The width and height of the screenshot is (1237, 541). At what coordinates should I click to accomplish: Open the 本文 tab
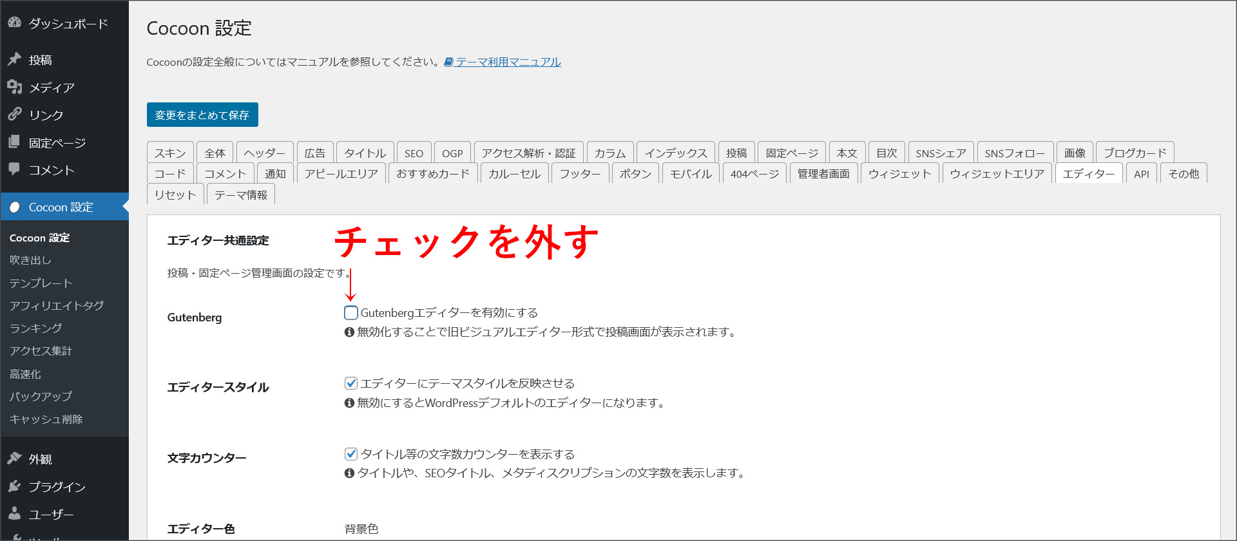pyautogui.click(x=847, y=153)
